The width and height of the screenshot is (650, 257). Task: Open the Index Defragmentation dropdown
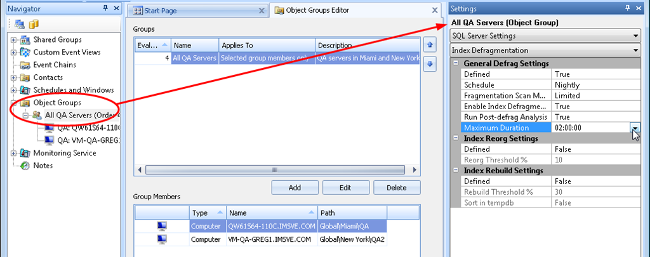point(635,51)
